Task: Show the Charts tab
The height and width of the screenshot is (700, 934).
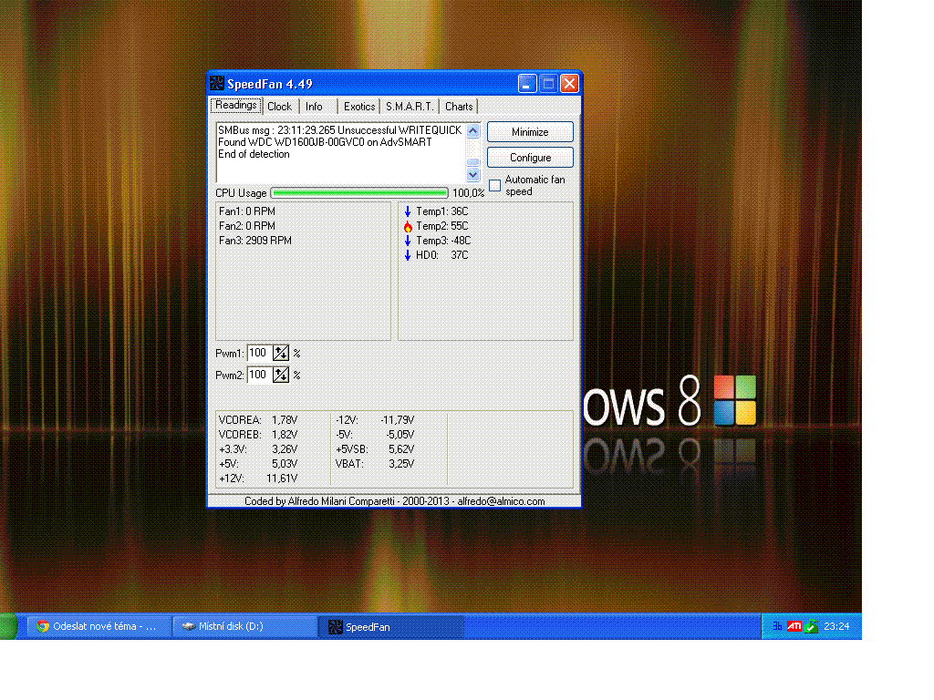Action: click(459, 107)
